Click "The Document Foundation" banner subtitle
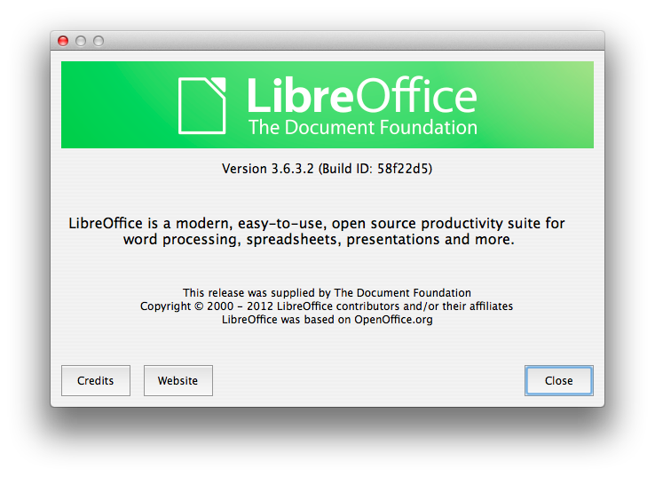This screenshot has width=655, height=477. tap(362, 127)
